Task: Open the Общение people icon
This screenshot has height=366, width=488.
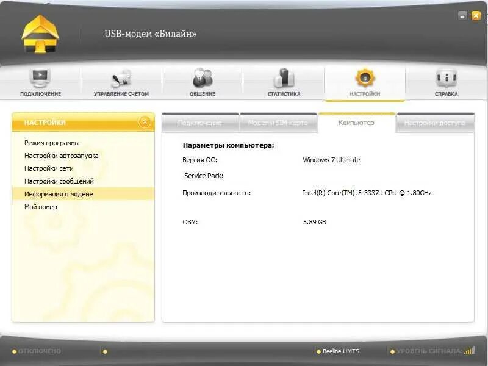Action: click(203, 78)
